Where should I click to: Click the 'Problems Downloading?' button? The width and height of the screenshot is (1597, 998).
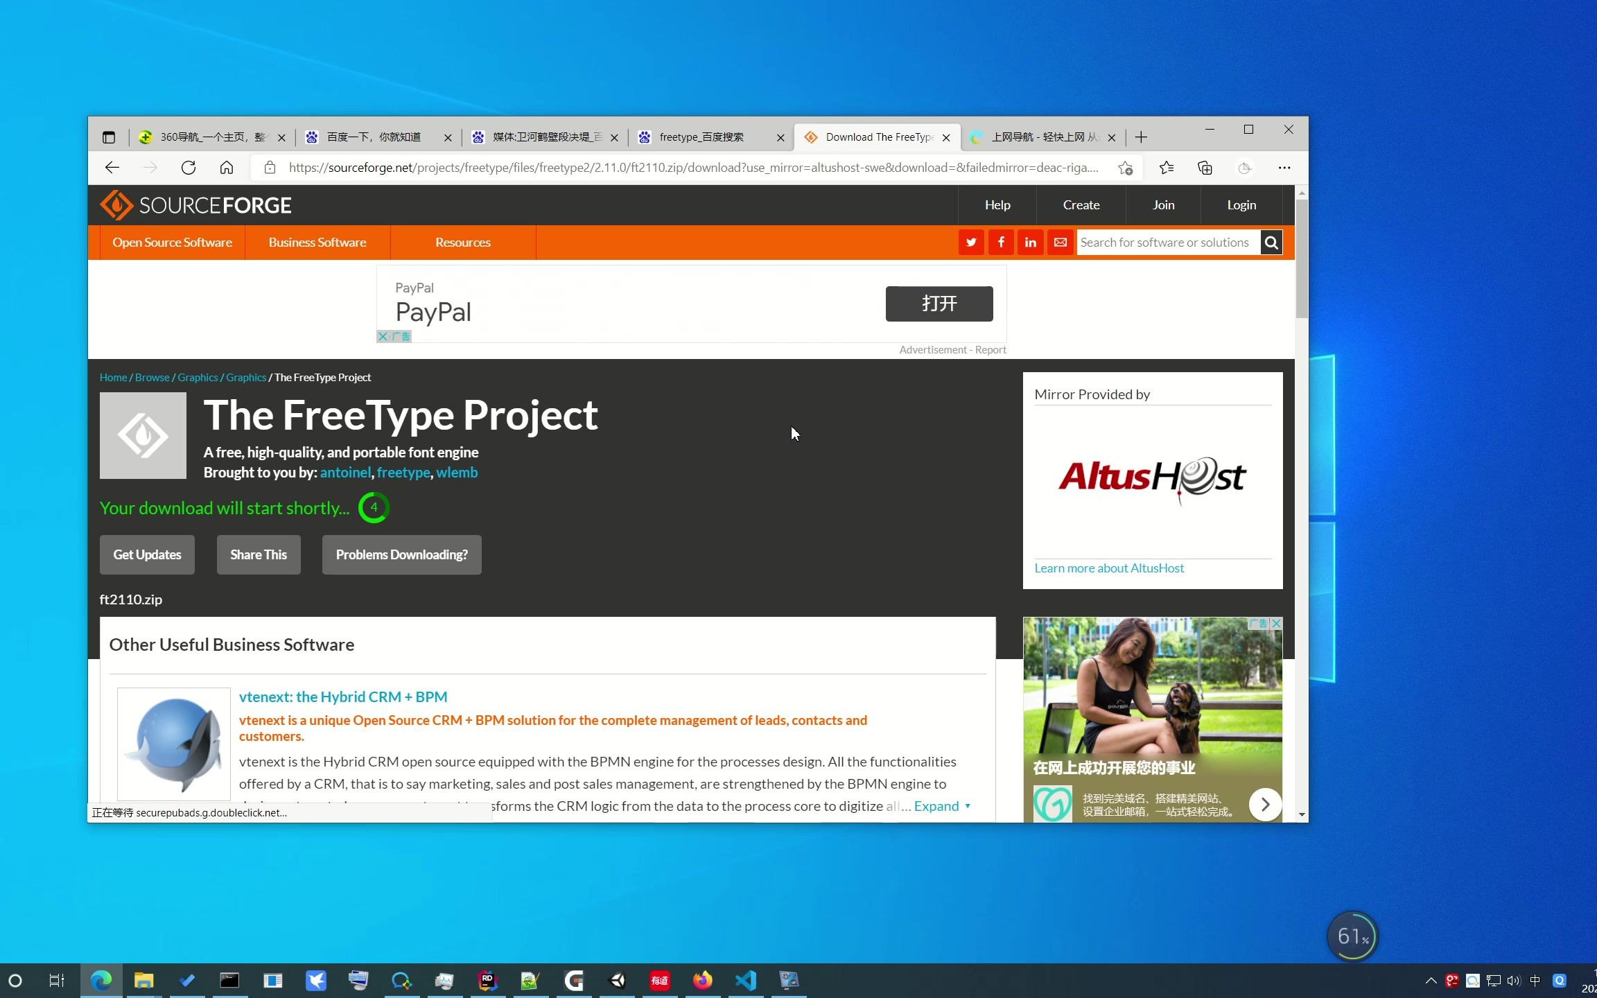[x=401, y=554]
